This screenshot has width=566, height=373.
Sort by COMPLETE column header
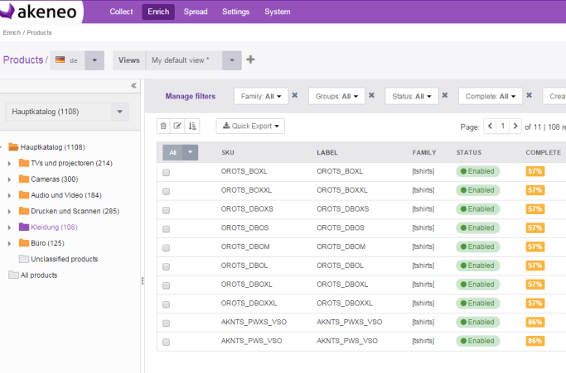[544, 152]
